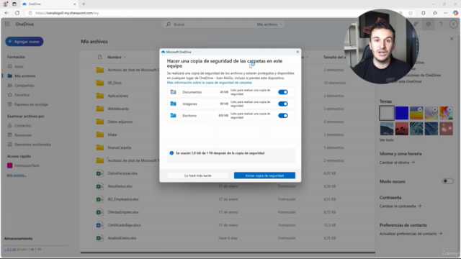Open browser settings ellipsis menu
The image size is (461, 259).
click(x=445, y=13)
